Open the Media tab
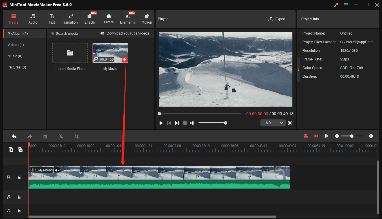This screenshot has height=219, width=382. (14, 19)
